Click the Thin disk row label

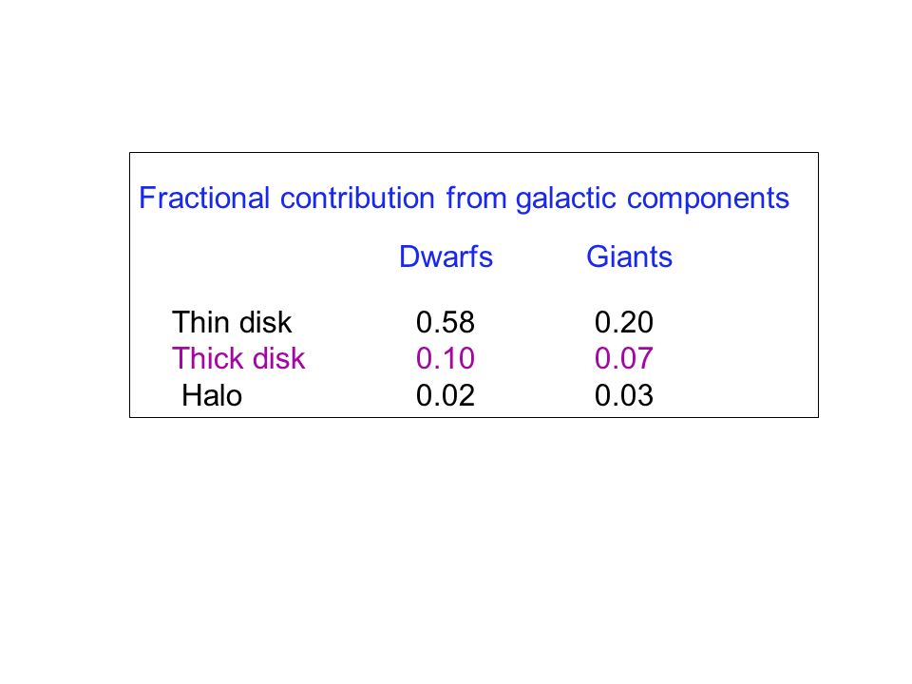click(x=232, y=322)
